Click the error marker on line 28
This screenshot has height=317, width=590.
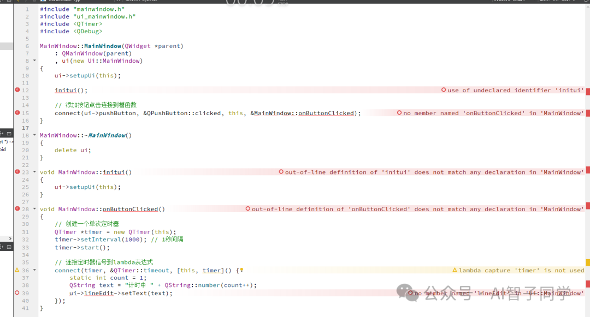pos(17,208)
